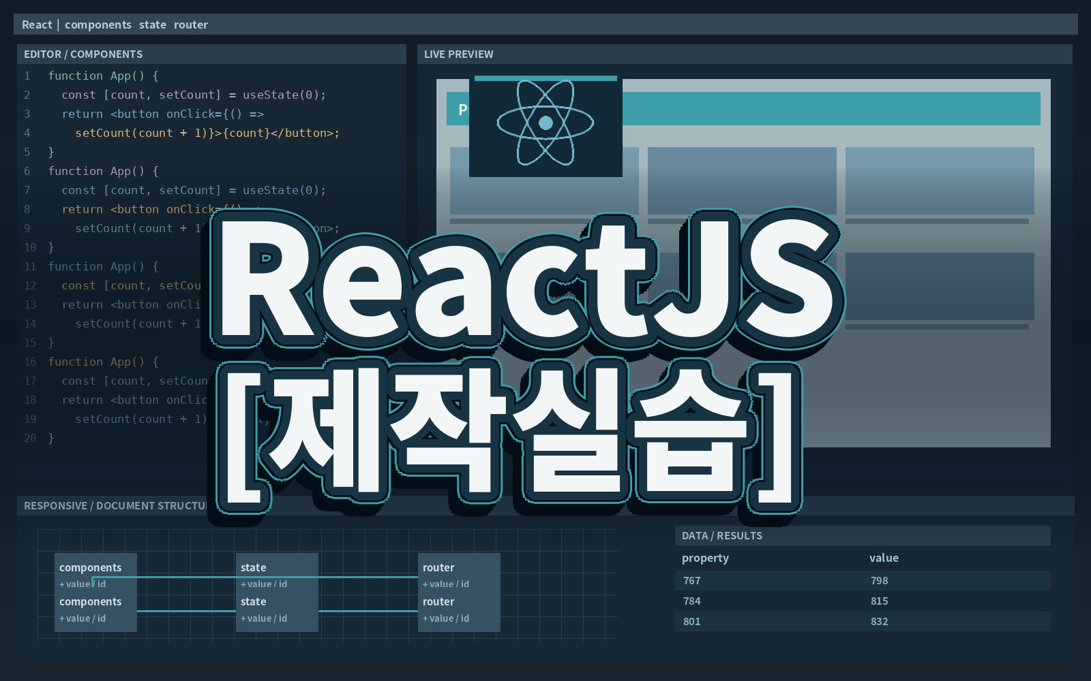This screenshot has width=1091, height=681.
Task: Click the return keyword on line 3
Action: tap(83, 114)
